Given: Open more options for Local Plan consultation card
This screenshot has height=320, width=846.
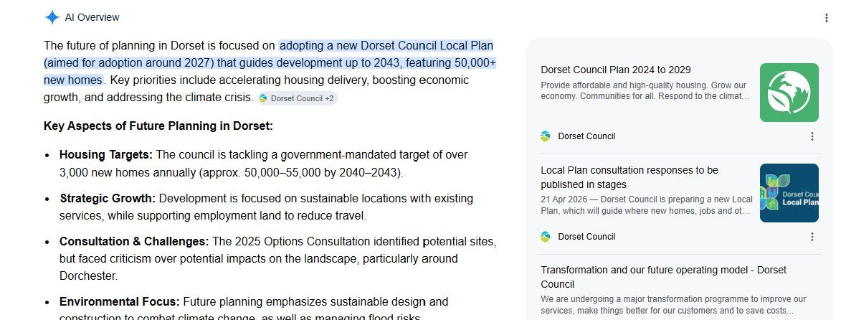Looking at the screenshot, I should 812,237.
